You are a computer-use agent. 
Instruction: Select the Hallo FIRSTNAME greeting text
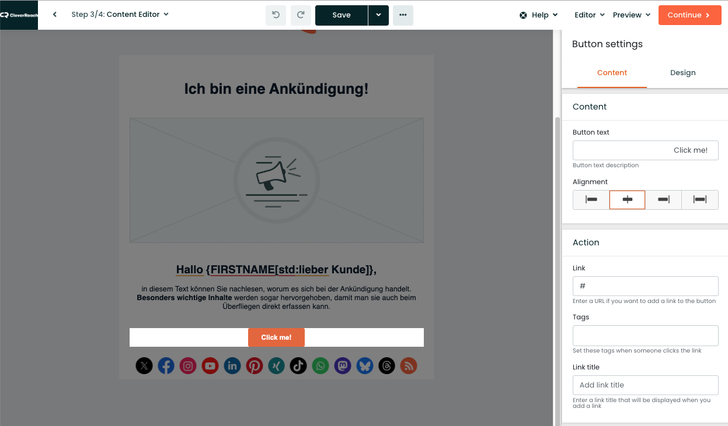276,269
